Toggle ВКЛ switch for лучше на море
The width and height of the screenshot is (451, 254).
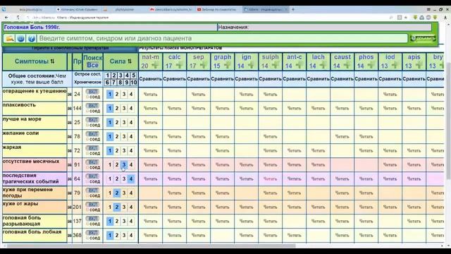pyautogui.click(x=92, y=120)
